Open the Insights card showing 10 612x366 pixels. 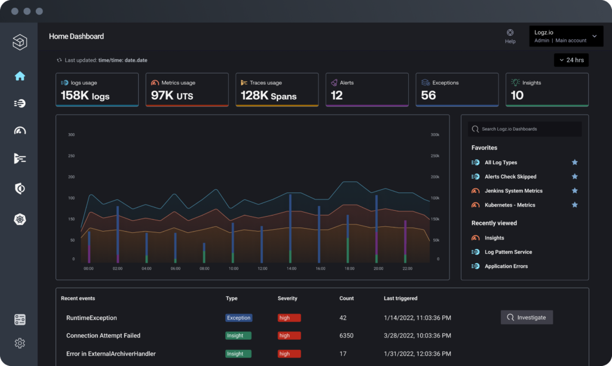pyautogui.click(x=546, y=90)
